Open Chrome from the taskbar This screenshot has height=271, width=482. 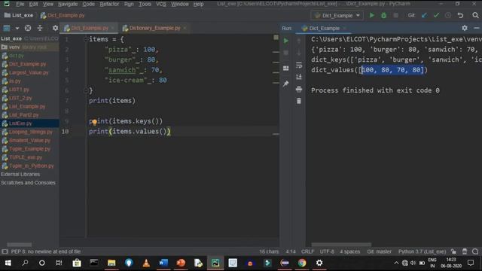click(x=302, y=263)
